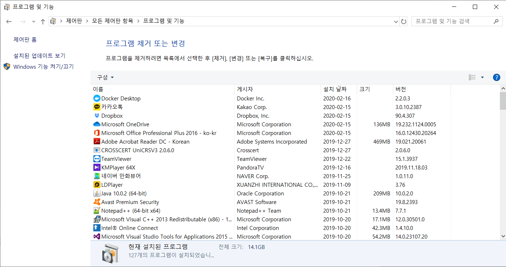506x267 pixels.
Task: Expand chevron before 제어판 breadcrumb
Action: tap(61, 21)
